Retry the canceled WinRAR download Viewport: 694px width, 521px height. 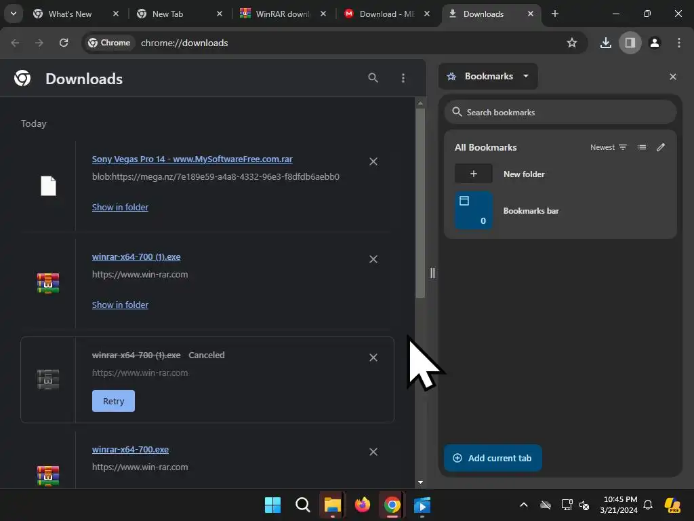(113, 401)
